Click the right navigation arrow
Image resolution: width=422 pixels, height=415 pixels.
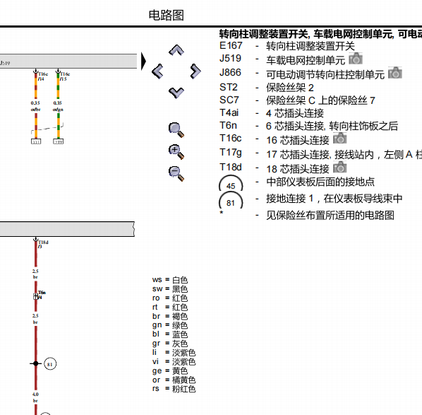coord(195,71)
